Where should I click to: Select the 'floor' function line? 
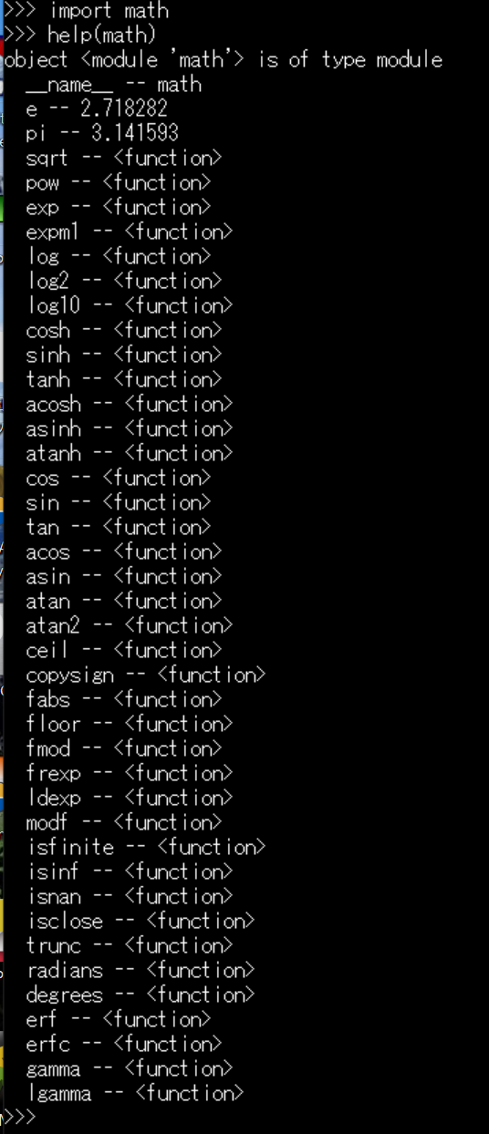pos(130,725)
